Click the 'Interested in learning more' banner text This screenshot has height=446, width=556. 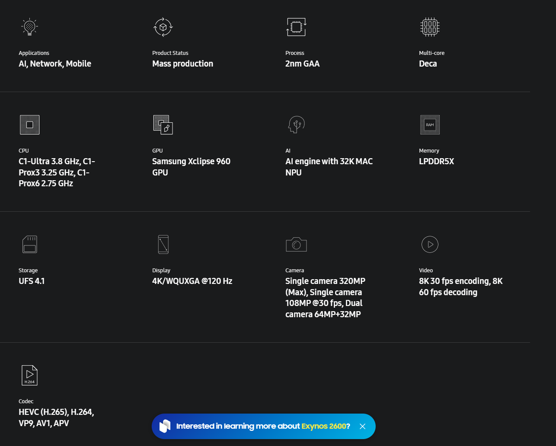(238, 427)
